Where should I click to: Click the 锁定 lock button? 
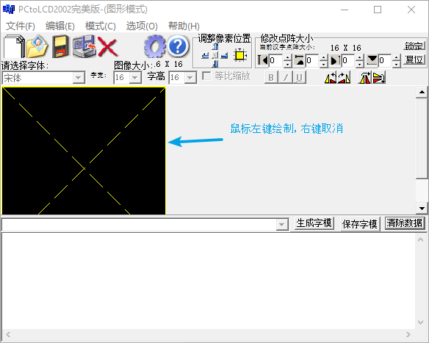coord(414,46)
